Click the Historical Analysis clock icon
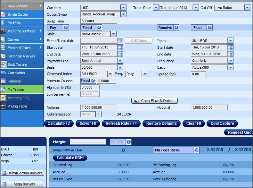This screenshot has width=253, height=188. (x=3, y=56)
